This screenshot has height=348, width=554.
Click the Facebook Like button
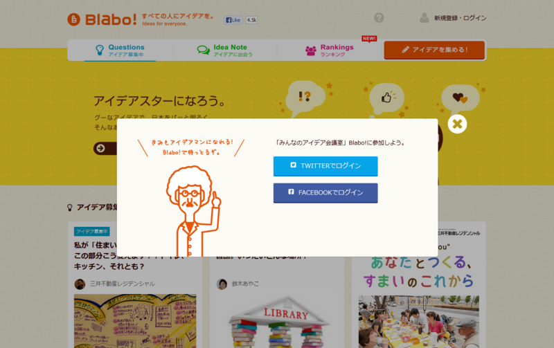[233, 20]
